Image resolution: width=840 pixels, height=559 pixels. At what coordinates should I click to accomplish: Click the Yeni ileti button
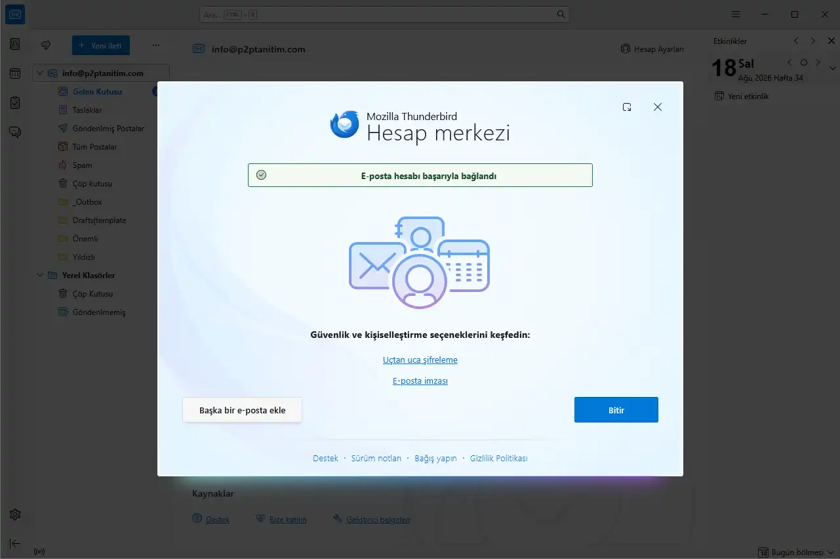(101, 45)
